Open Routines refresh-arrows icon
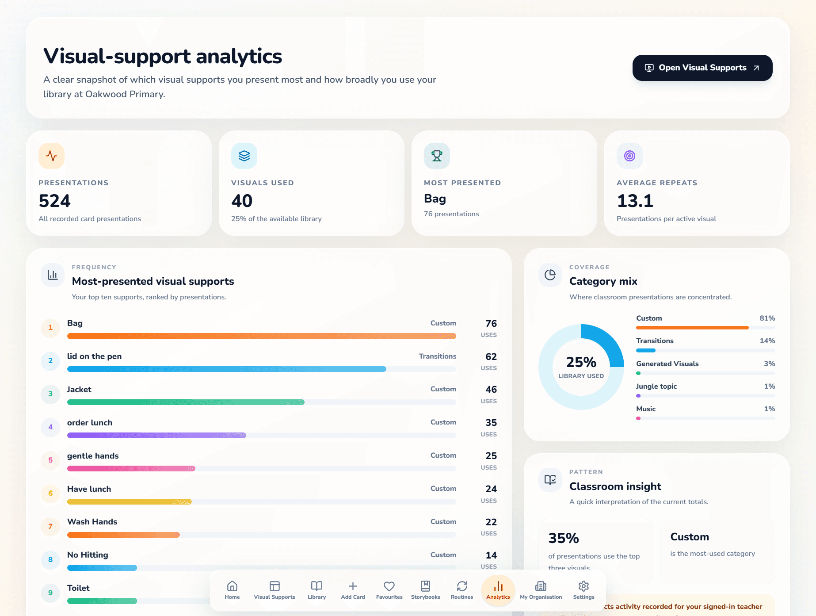The width and height of the screenshot is (816, 616). tap(462, 586)
